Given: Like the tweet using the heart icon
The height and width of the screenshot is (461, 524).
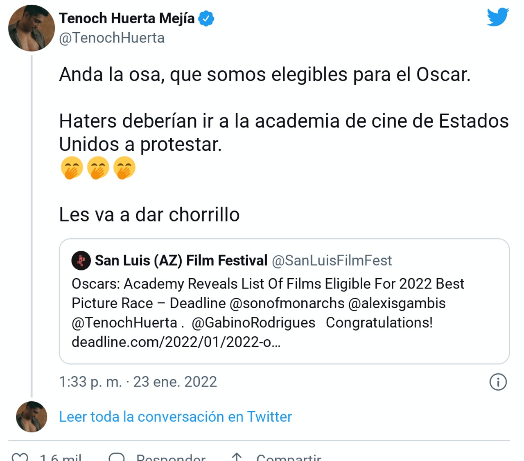Looking at the screenshot, I should (21, 457).
